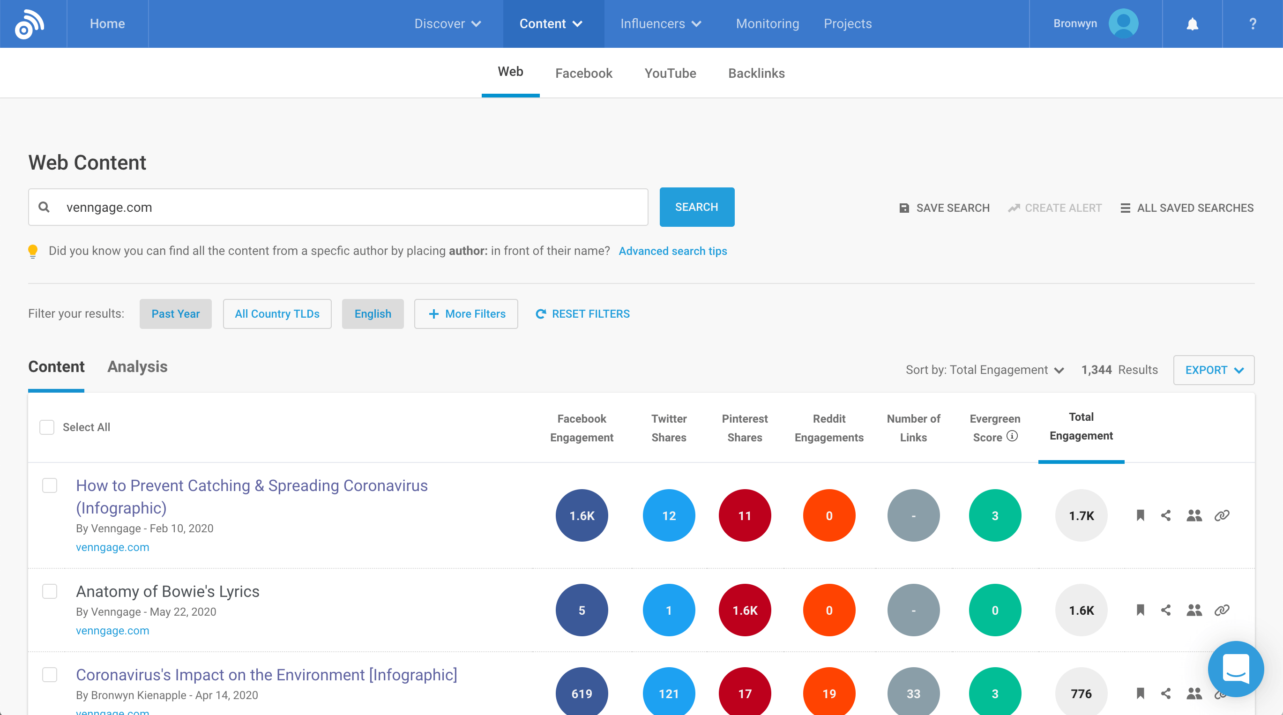Open the Export dropdown
This screenshot has height=715, width=1283.
click(1213, 370)
